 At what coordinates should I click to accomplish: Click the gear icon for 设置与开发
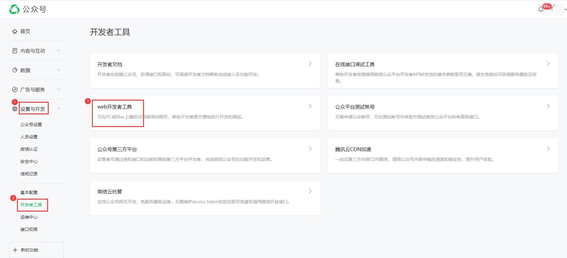pos(15,109)
